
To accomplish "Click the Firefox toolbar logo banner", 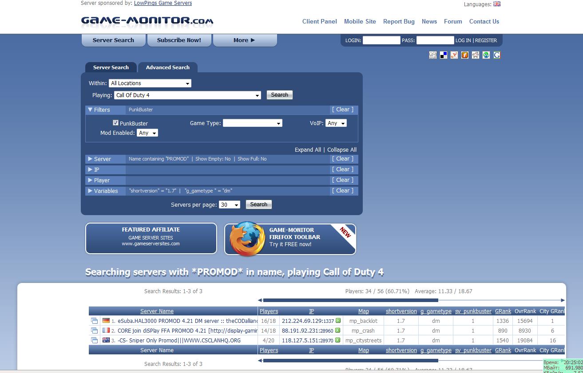I will coord(247,239).
